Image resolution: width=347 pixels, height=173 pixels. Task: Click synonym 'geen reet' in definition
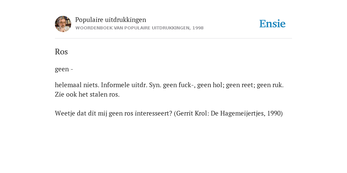(240, 85)
